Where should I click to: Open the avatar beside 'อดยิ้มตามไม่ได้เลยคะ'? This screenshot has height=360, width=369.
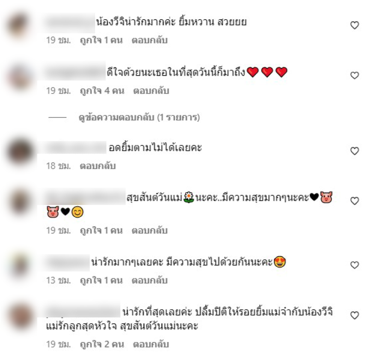point(20,151)
